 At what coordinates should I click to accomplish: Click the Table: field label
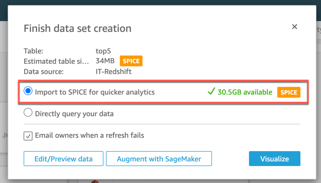(33, 50)
